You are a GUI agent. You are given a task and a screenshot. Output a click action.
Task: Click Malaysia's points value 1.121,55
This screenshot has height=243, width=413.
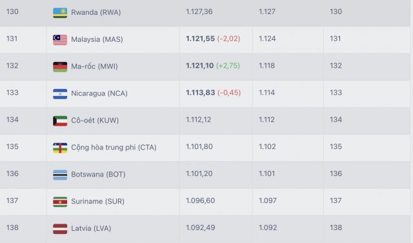(200, 39)
